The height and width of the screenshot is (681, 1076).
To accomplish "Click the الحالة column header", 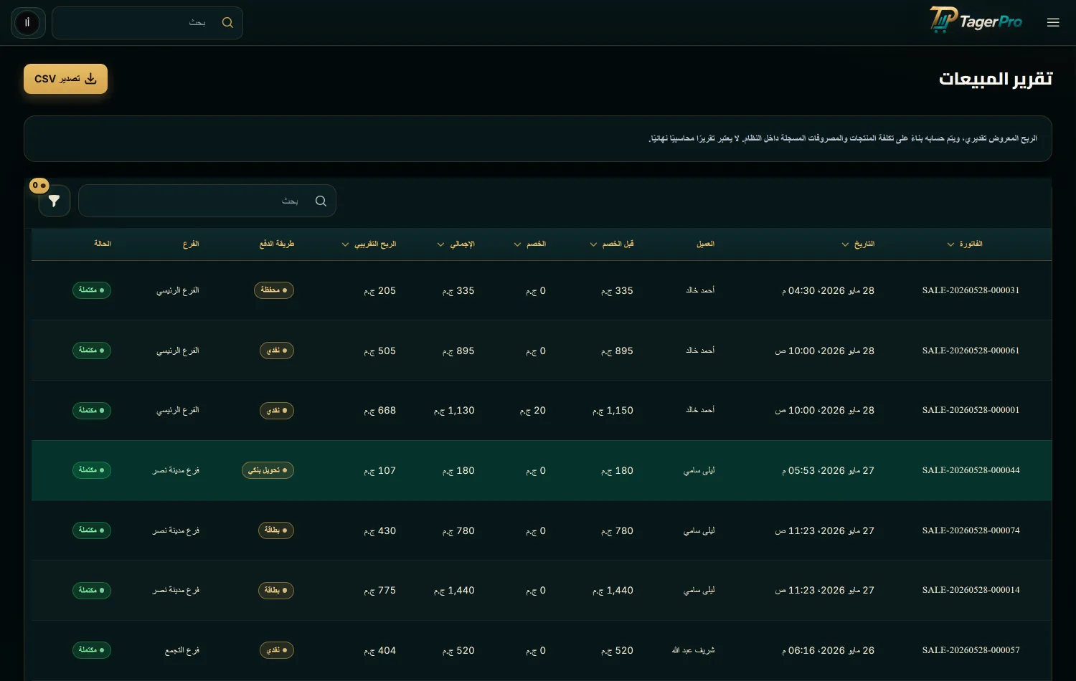I will 103,244.
